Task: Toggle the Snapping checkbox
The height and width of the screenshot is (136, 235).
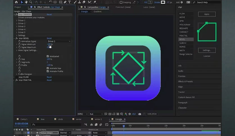Action: click(x=121, y=2)
